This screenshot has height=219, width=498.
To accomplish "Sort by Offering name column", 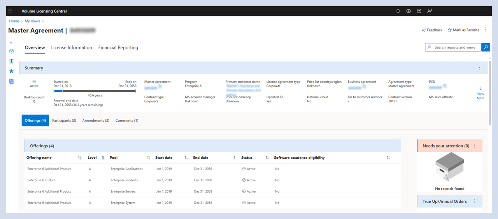I will click(x=79, y=158).
